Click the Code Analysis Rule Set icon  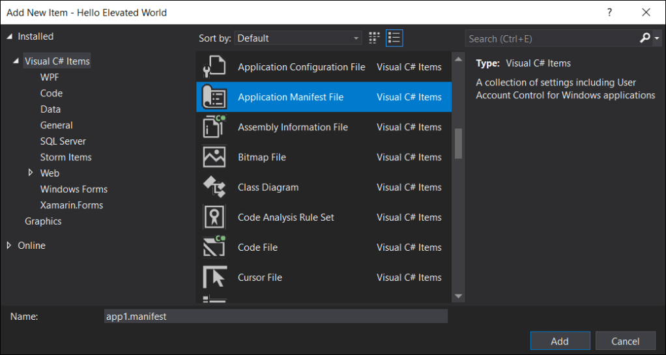[214, 218]
